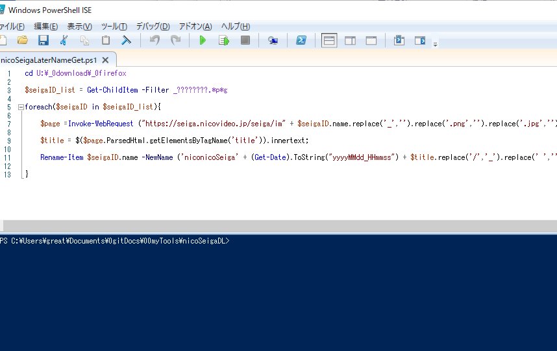Select the nicoSeigaLaterNameGet.ps1 tab

(49, 60)
